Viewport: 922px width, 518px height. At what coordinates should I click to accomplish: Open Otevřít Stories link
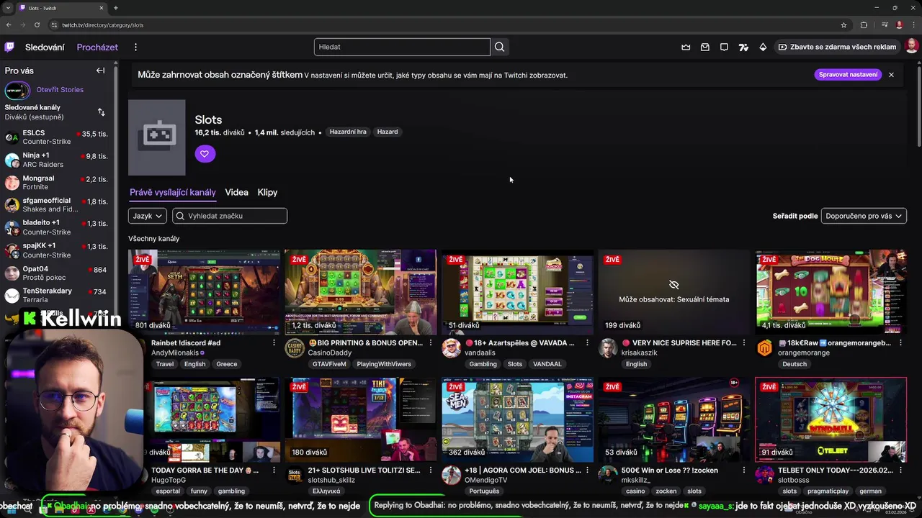60,90
